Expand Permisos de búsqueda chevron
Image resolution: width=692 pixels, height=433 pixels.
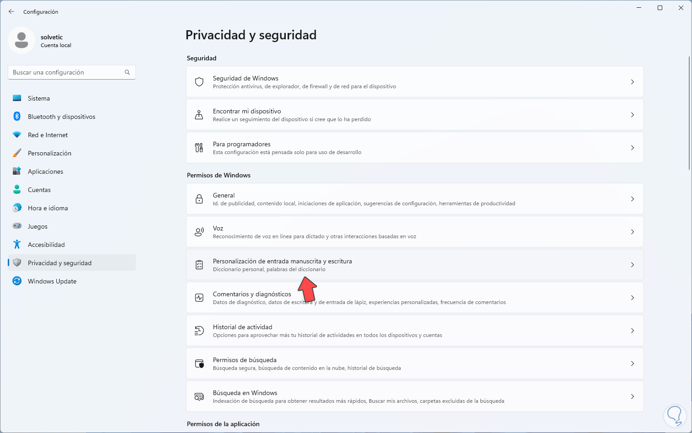(x=632, y=364)
